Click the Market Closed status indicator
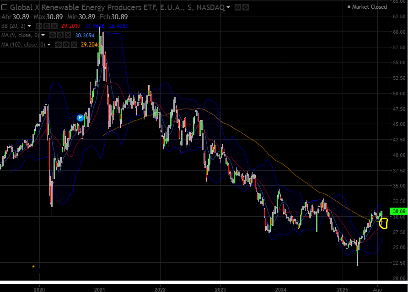 tap(367, 7)
